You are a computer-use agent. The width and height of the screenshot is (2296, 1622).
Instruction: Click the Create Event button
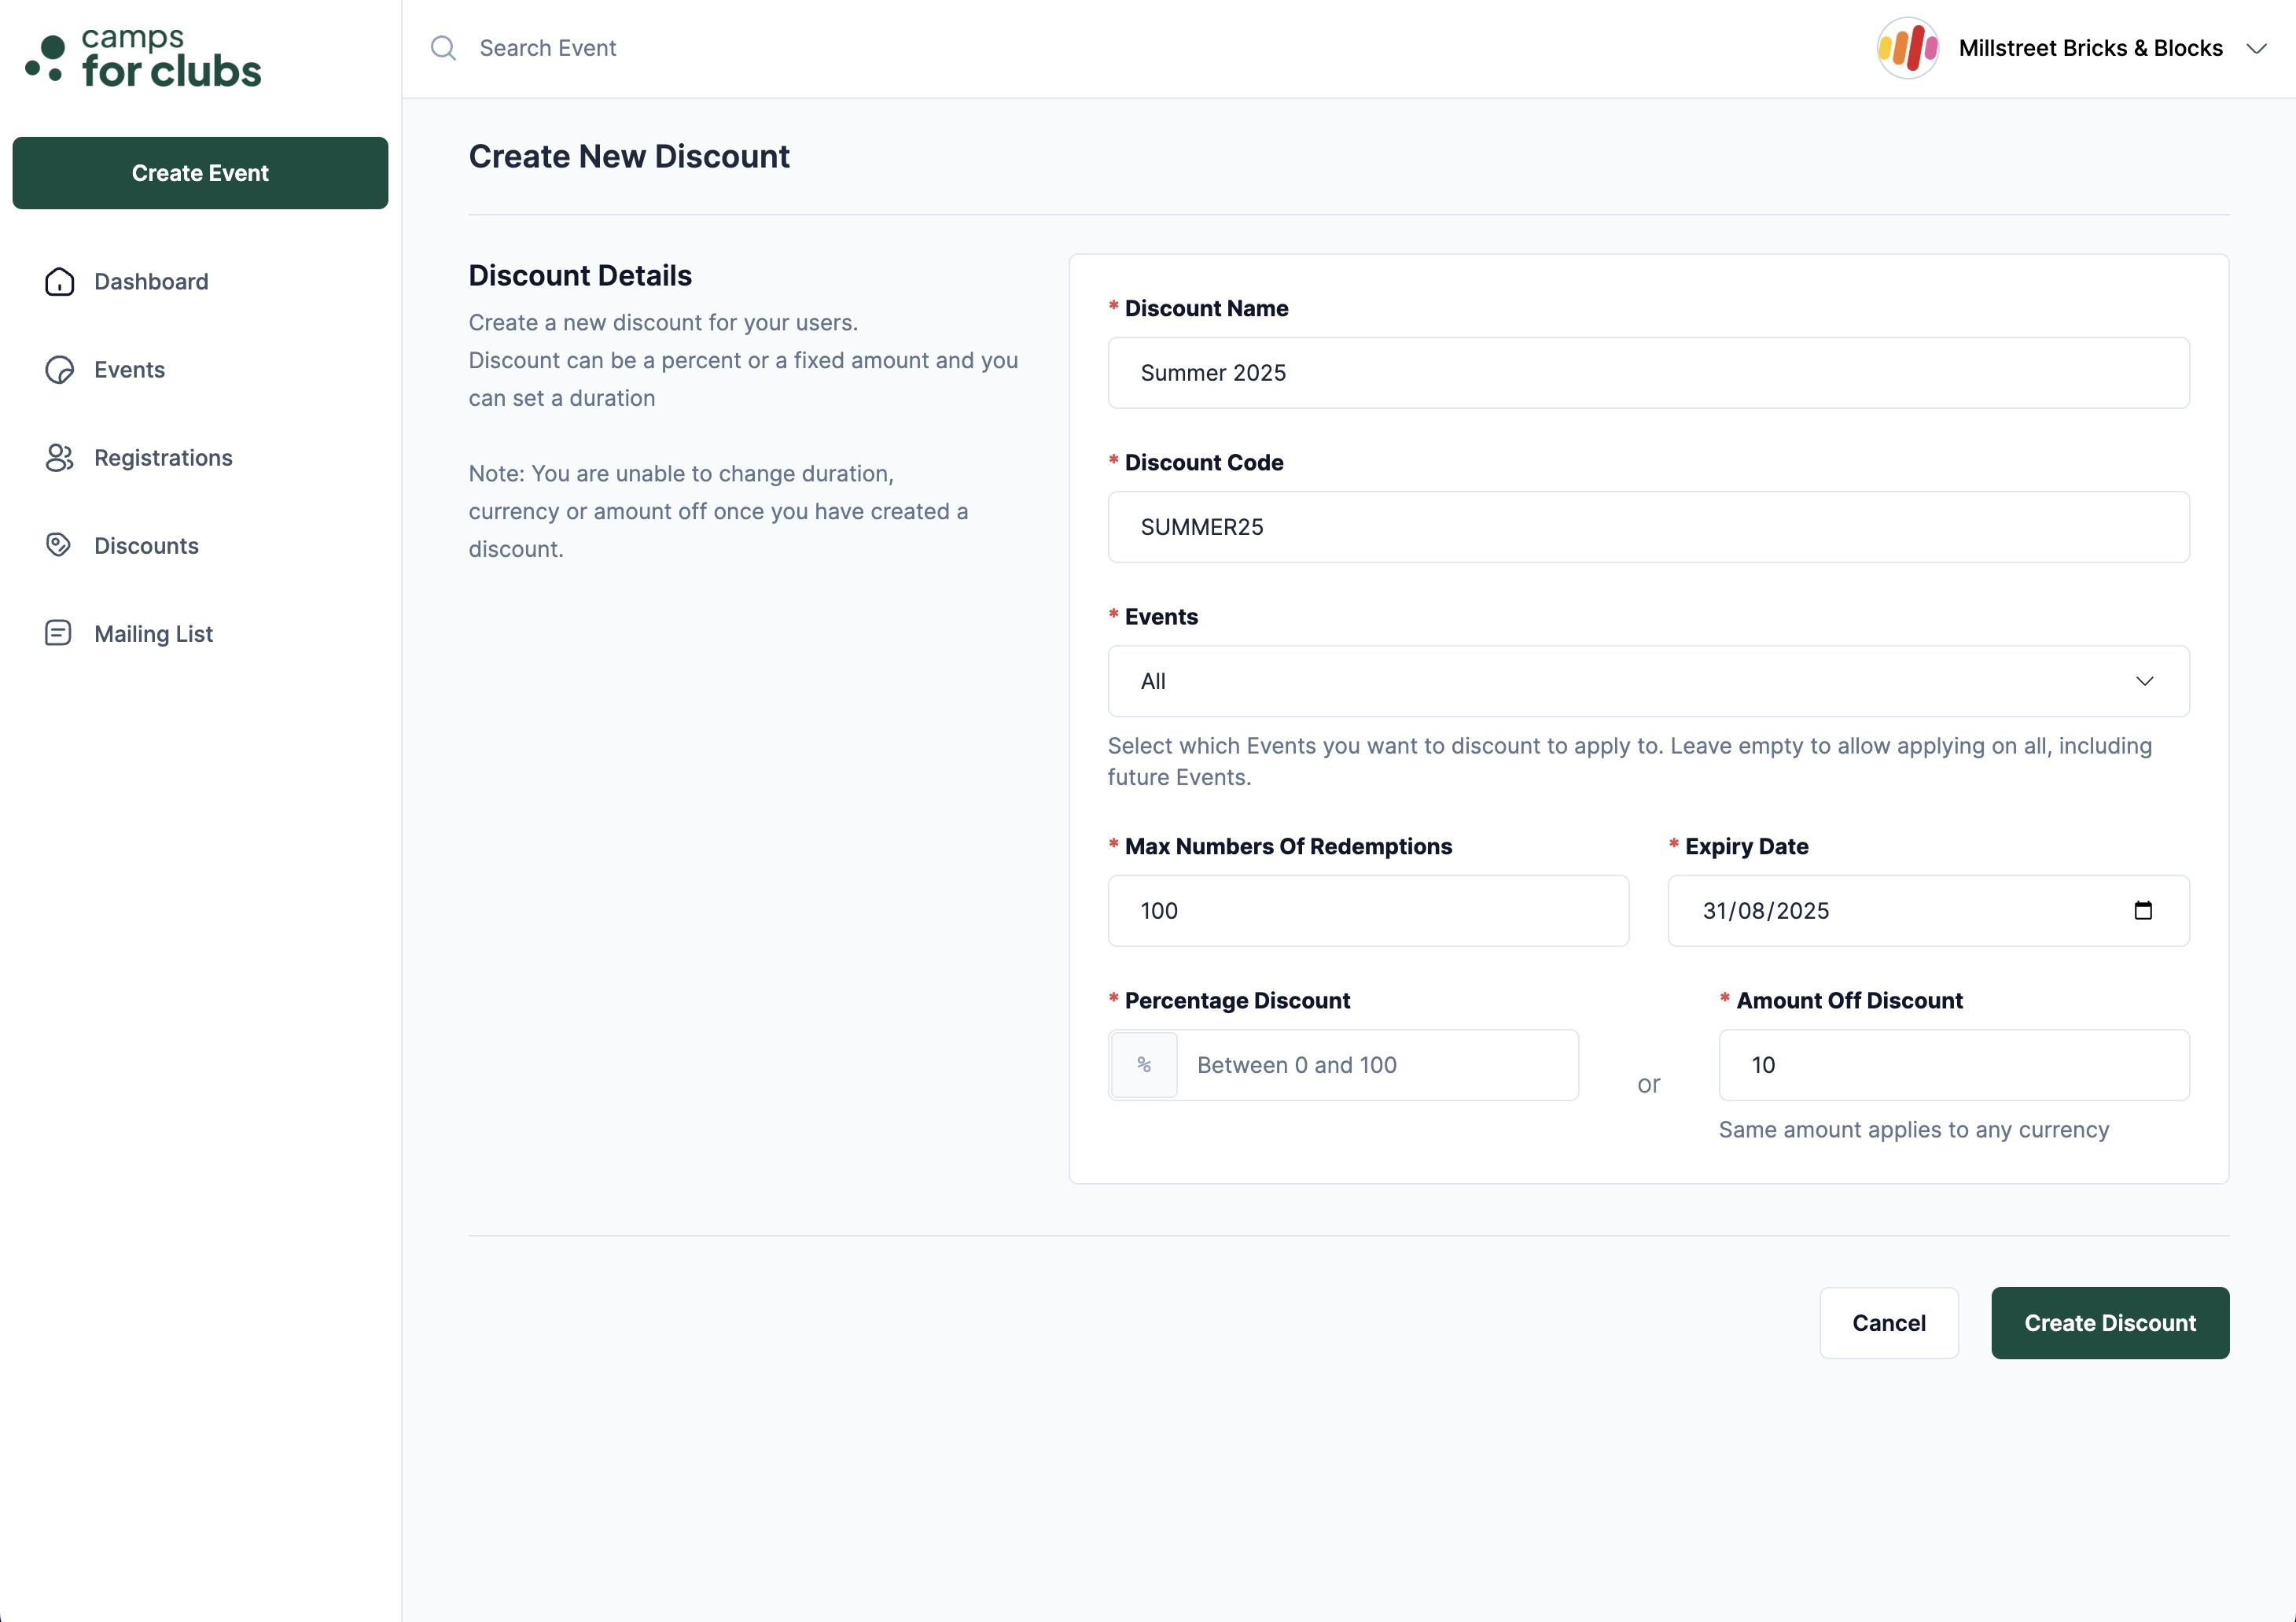pyautogui.click(x=200, y=173)
